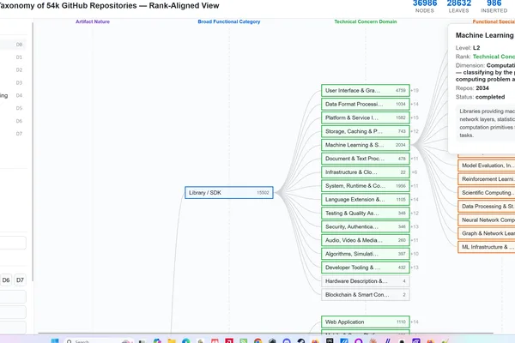Expand +13 beside Security, Authentica... node

click(415, 226)
